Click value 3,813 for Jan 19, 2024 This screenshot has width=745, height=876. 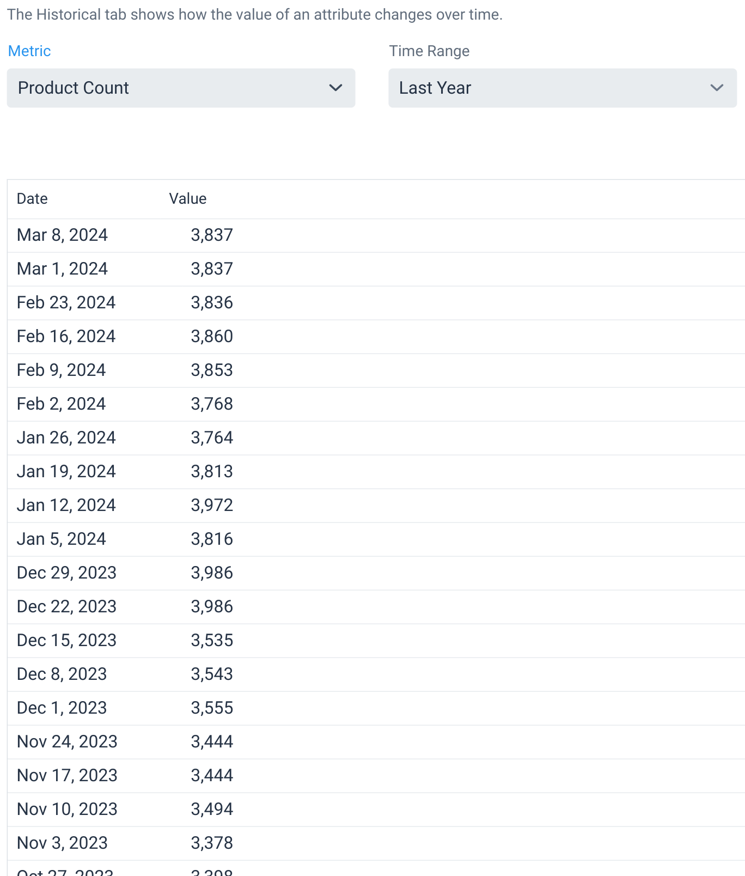(x=212, y=472)
